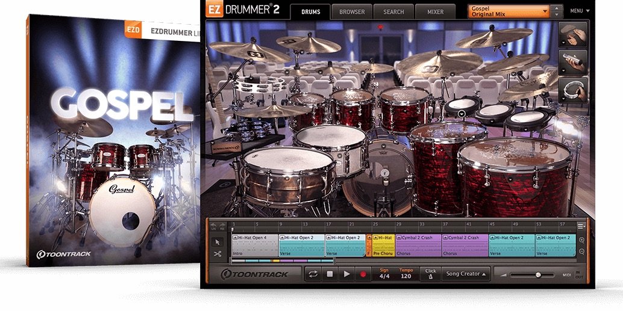Open the MENU dropdown

[x=580, y=11]
